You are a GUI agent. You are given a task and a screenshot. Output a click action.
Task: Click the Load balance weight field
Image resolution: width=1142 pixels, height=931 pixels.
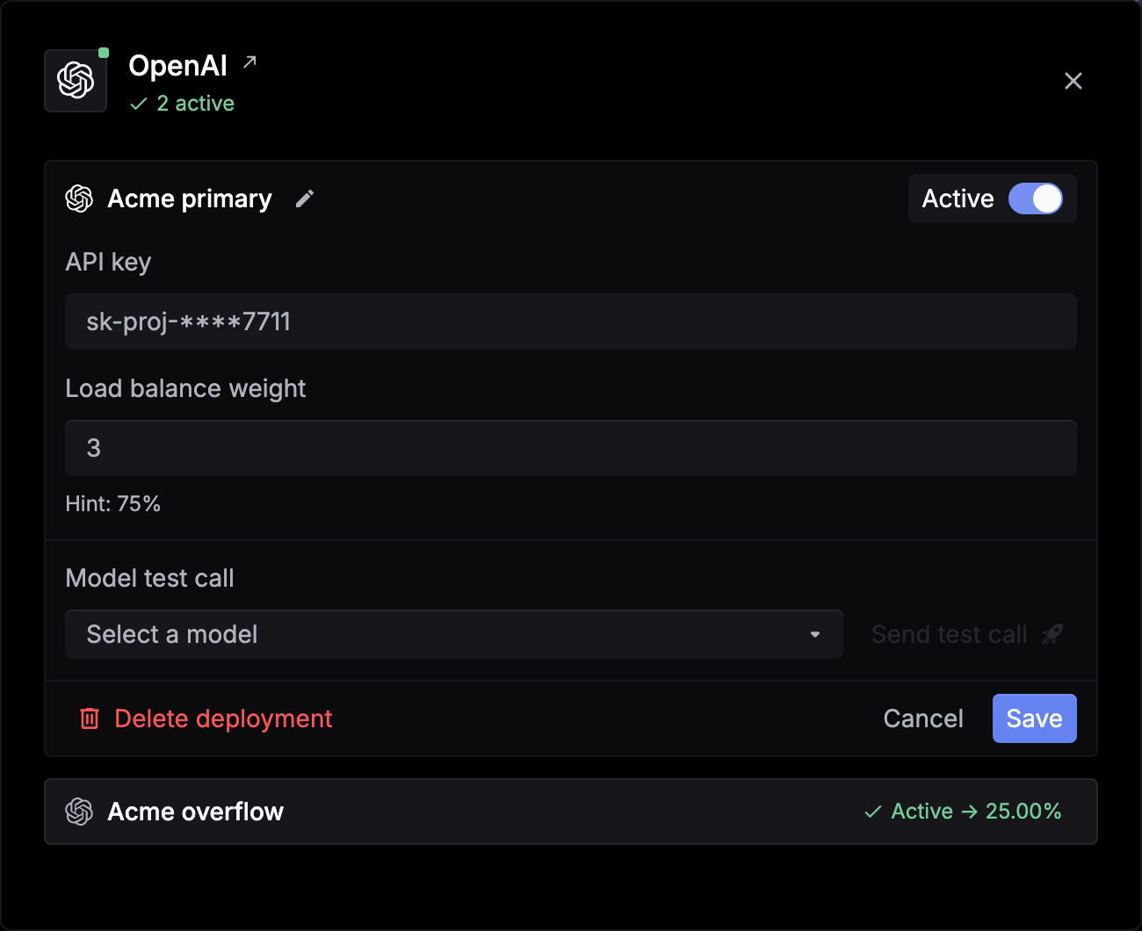point(571,448)
